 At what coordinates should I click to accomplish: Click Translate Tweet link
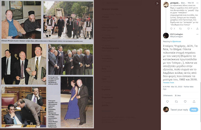168,83
